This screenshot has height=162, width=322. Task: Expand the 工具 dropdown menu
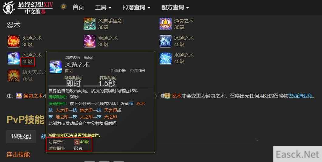(x=103, y=8)
